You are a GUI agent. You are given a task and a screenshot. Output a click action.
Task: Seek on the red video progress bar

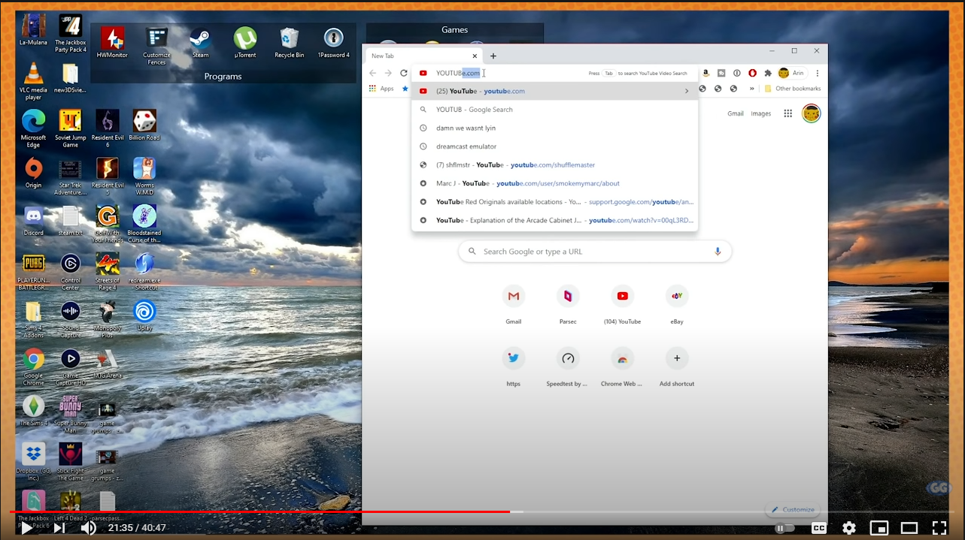259,512
